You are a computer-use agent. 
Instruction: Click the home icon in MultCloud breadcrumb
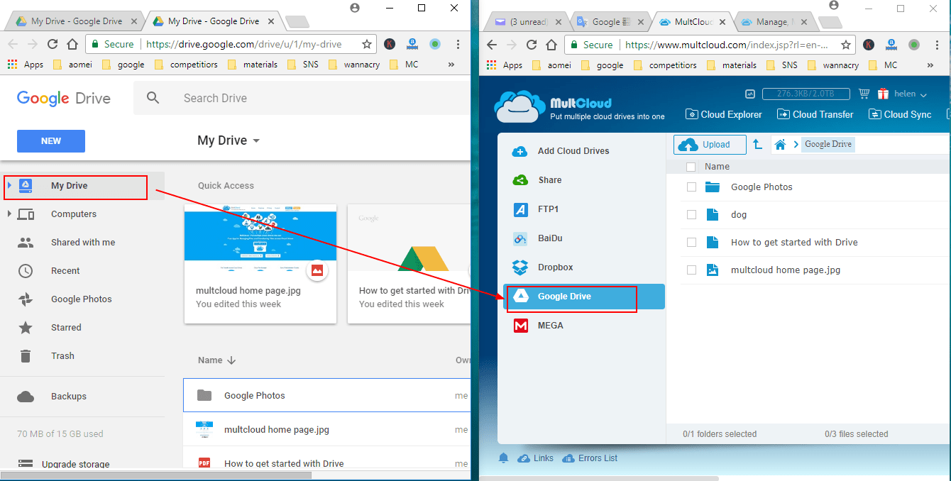[x=780, y=145]
